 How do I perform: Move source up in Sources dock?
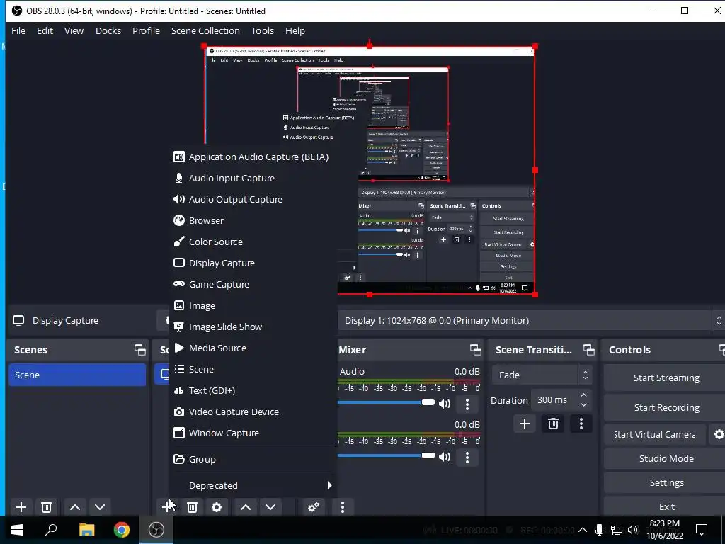pos(246,507)
